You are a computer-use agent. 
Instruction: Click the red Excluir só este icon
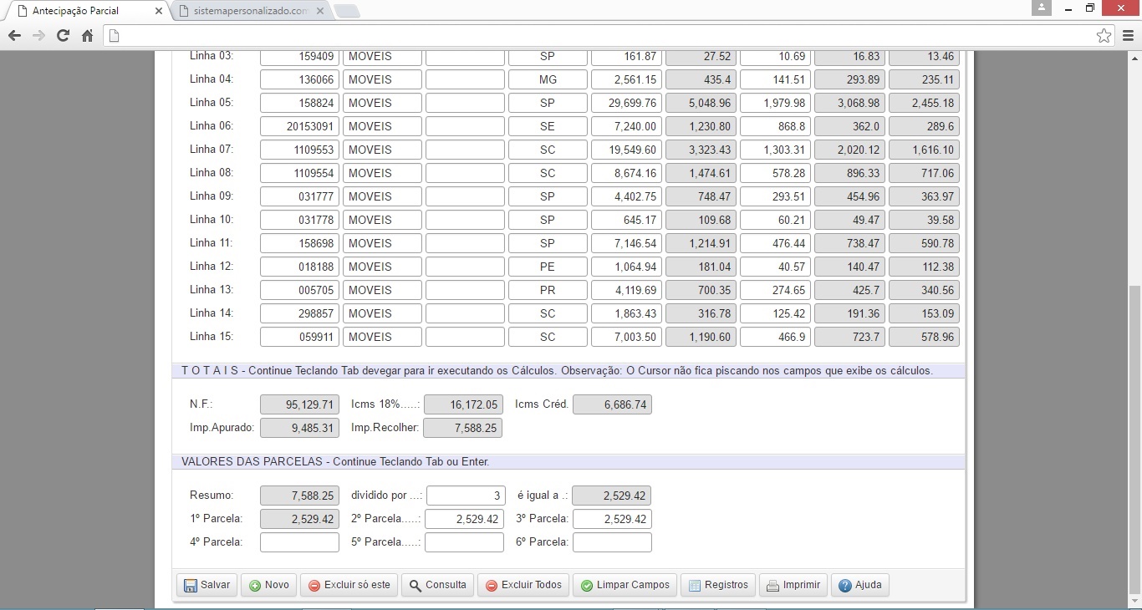click(x=314, y=585)
